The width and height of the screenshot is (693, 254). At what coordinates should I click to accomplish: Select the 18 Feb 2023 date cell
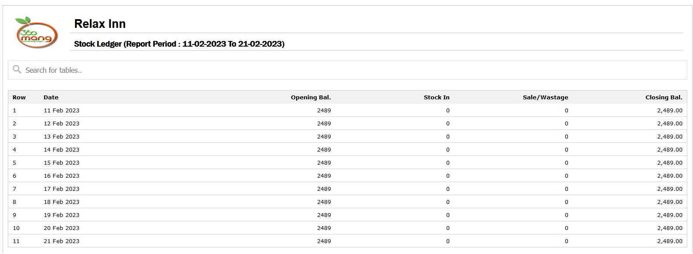61,202
